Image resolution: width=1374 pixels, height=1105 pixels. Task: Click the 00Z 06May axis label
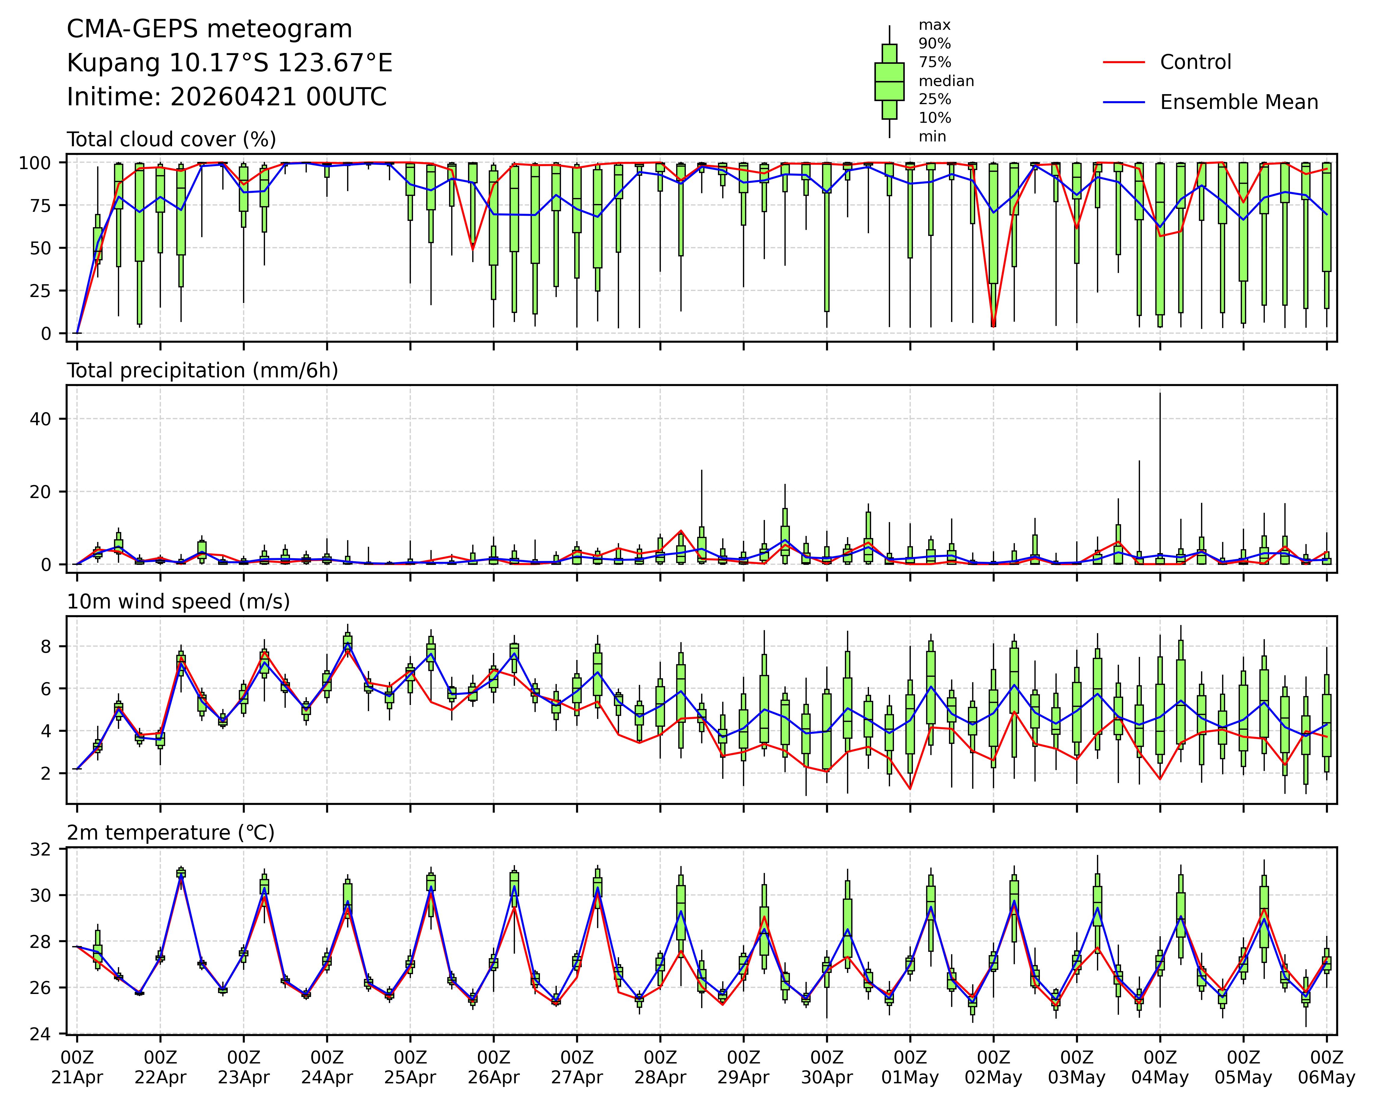1326,1068
